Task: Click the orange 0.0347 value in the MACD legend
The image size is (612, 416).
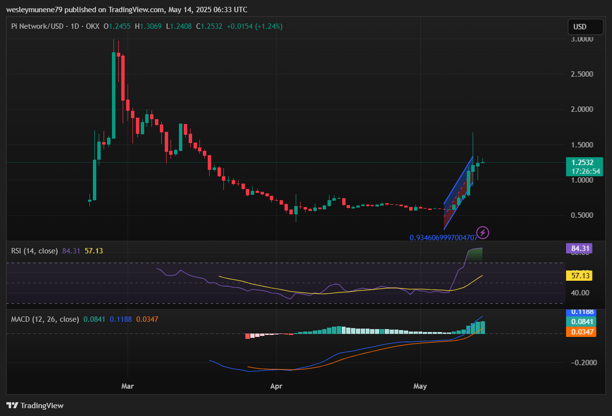Action: click(x=147, y=319)
